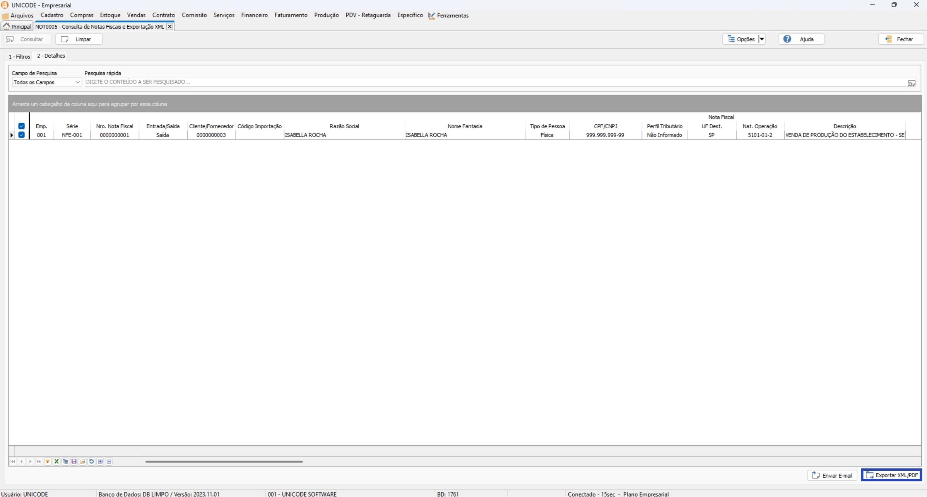
Task: Click the horizontal scrollbar of the grid
Action: (x=224, y=461)
